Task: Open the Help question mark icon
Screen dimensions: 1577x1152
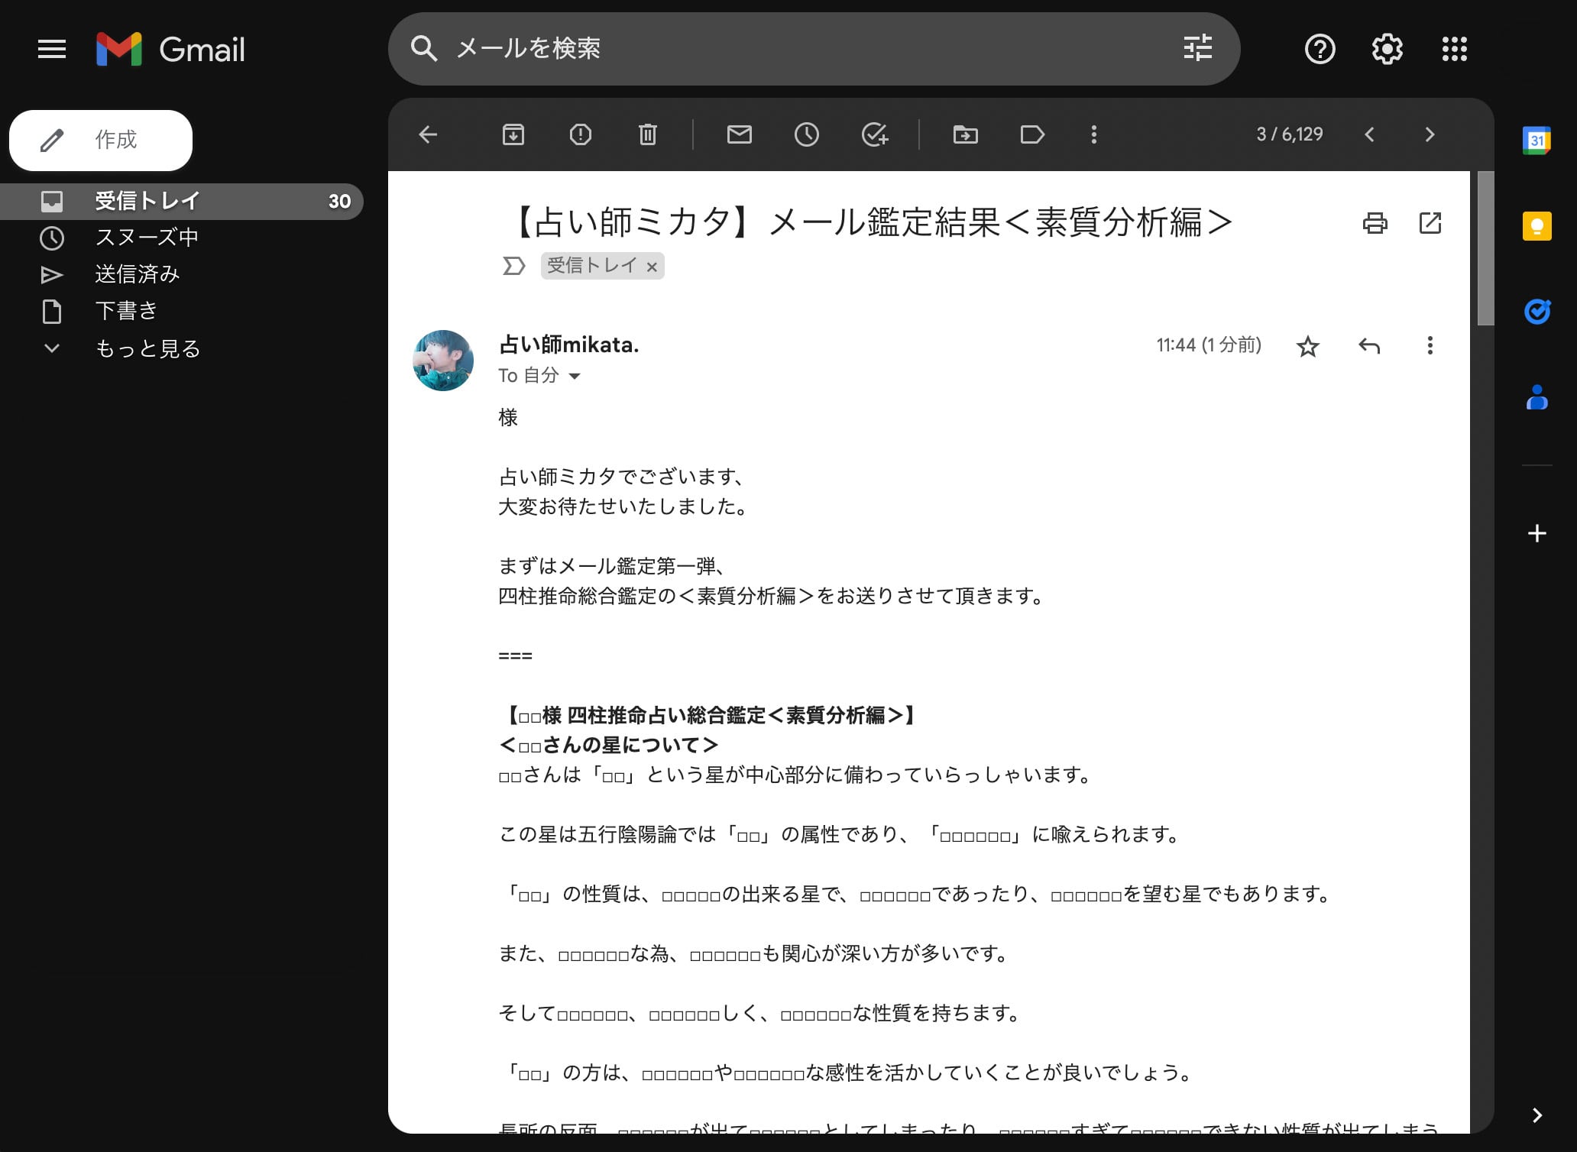Action: pos(1320,49)
